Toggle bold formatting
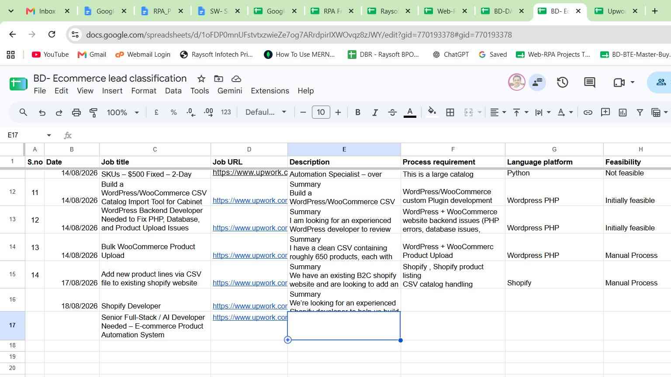Viewport: 671px width, 377px height. [x=358, y=113]
